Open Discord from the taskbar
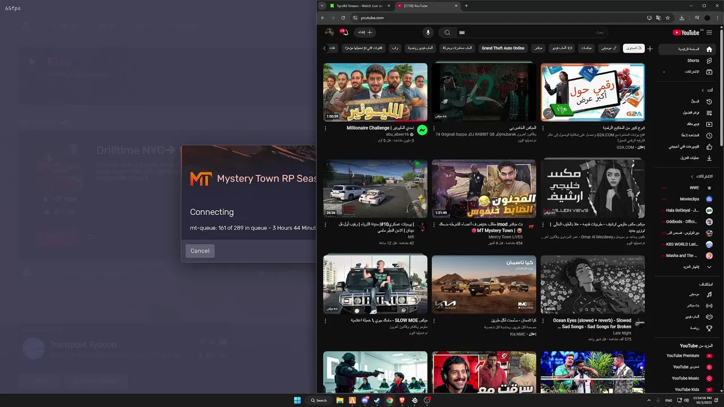Image resolution: width=724 pixels, height=407 pixels. (x=365, y=400)
